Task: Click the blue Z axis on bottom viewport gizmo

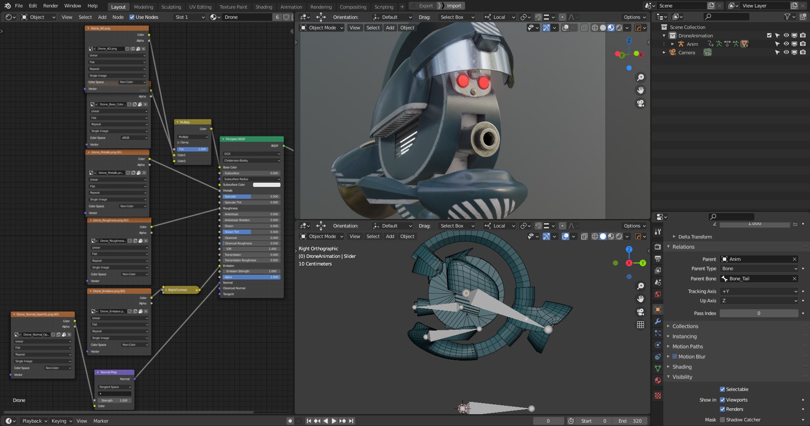Action: coord(629,250)
